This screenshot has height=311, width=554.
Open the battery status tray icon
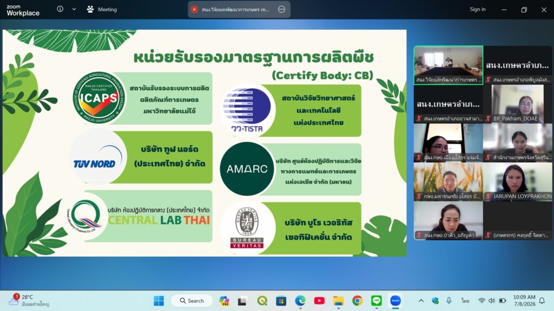pos(503,301)
